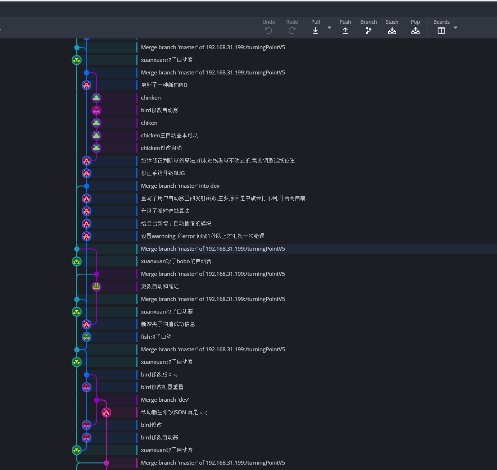Select commit '更改自动和笔记' message

click(x=160, y=287)
